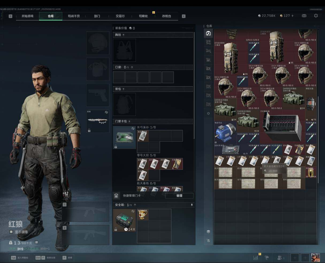Select the blue electric motor item
Viewport: 325px width, 263px height.
225,133
